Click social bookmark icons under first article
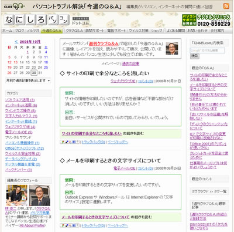The width and height of the screenshot is (234, 232). (70, 142)
